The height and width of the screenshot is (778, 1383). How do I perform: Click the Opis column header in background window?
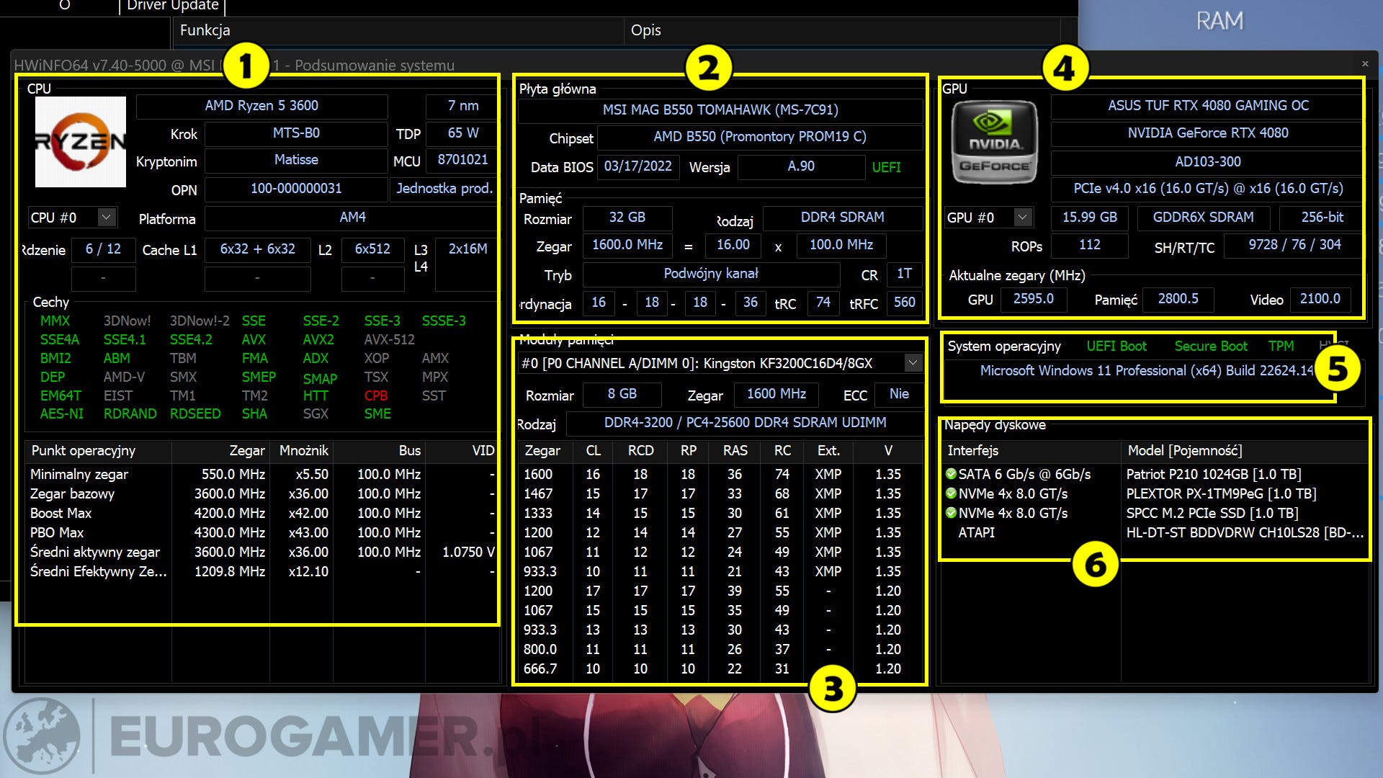(x=841, y=30)
